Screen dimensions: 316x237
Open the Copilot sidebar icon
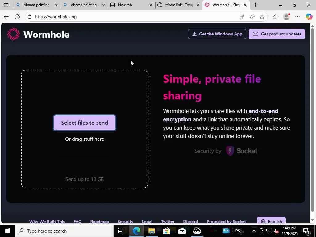point(309,17)
